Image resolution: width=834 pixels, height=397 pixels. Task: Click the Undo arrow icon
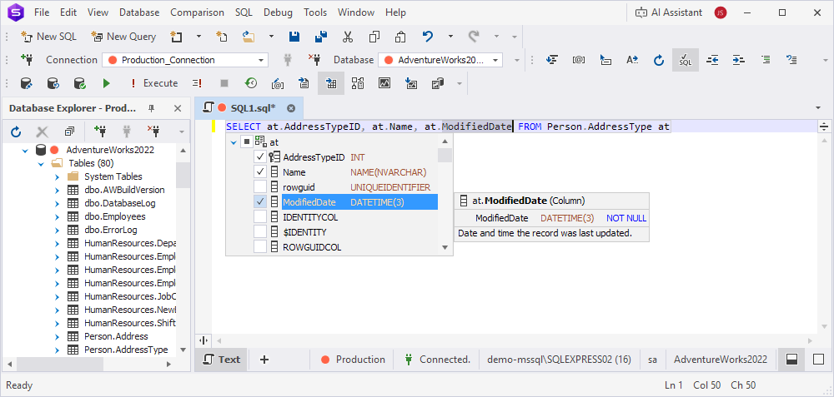coord(428,37)
